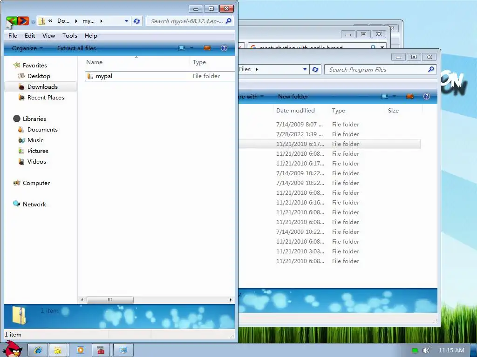Viewport: 477px width, 357px height.
Task: Change view icon in Program Files window
Action: pos(384,96)
